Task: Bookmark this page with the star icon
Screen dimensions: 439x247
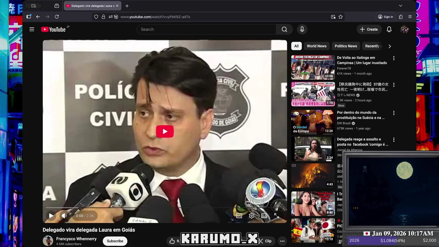Action: click(341, 17)
